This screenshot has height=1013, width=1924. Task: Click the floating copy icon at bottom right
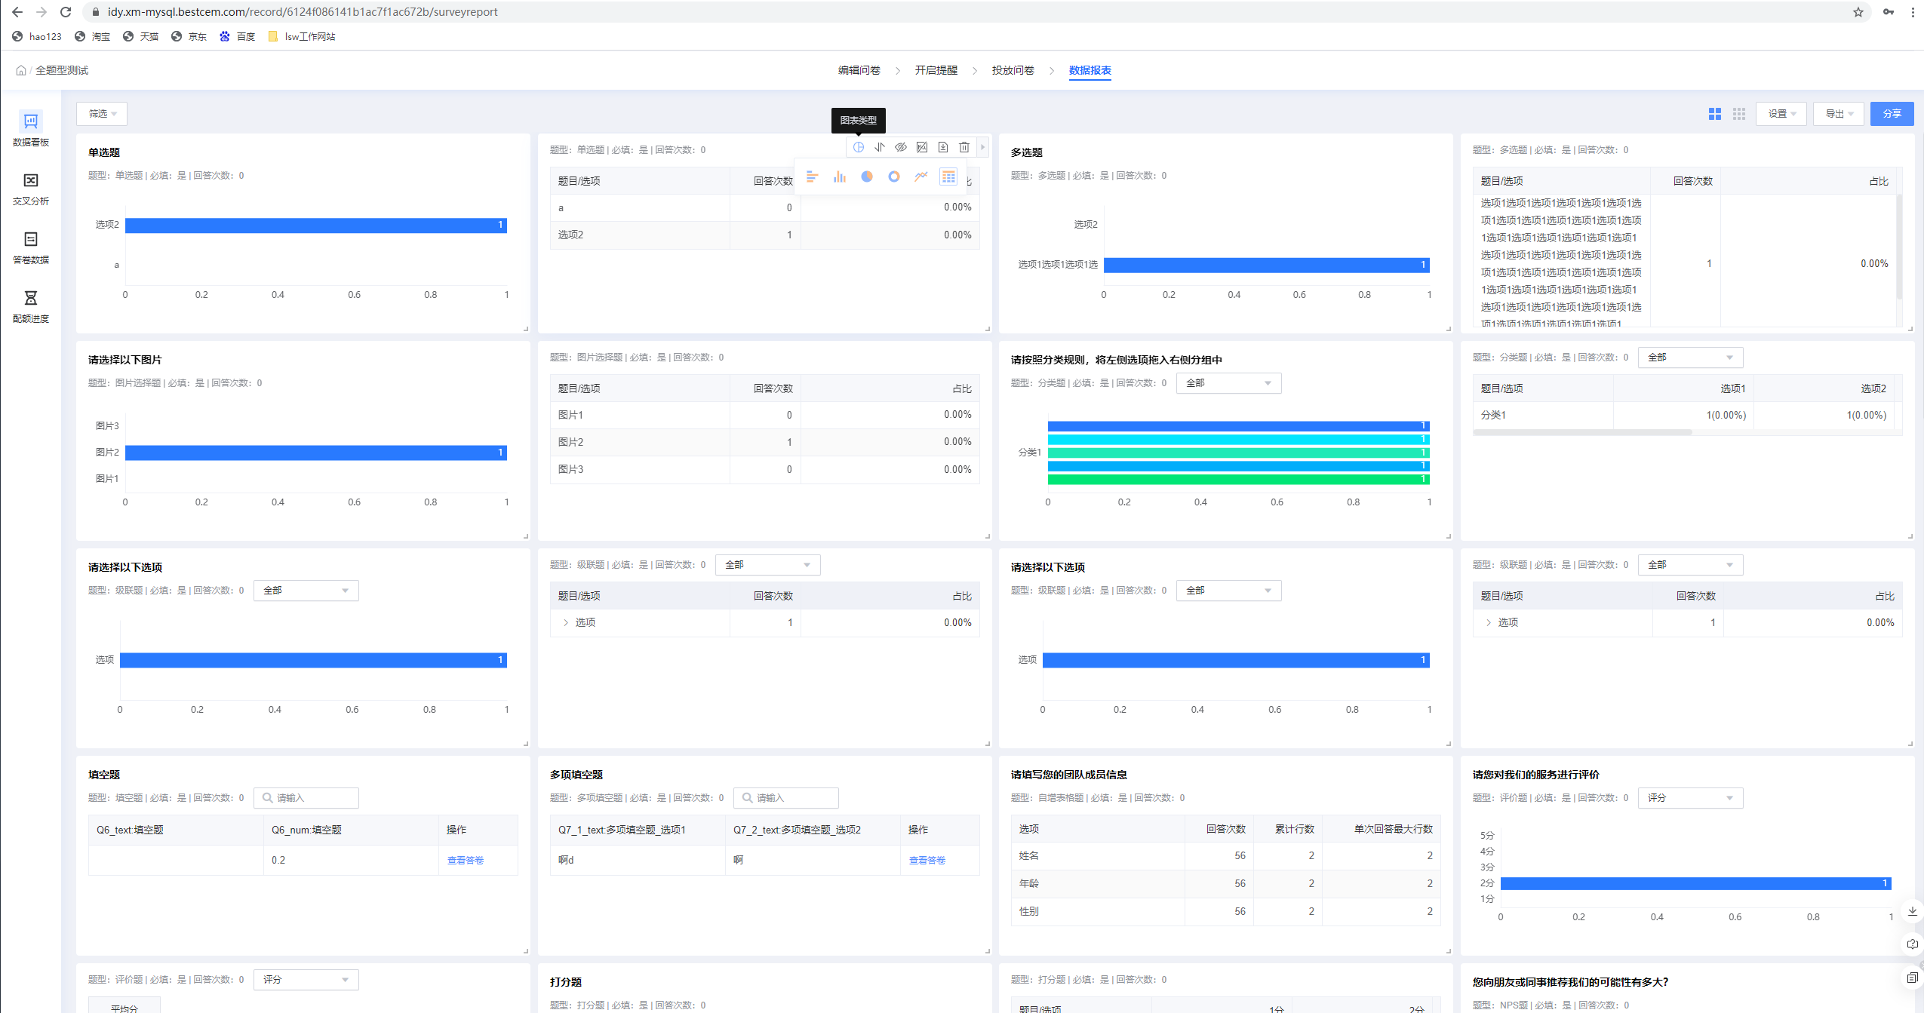point(1913,978)
